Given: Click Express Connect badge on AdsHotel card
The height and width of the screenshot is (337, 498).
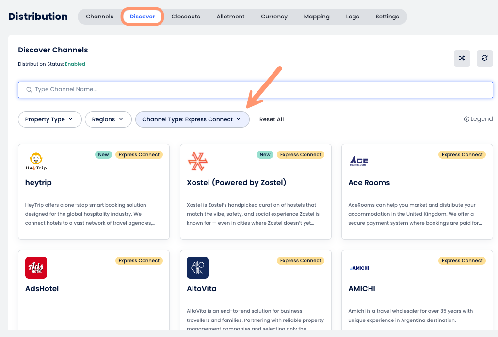Looking at the screenshot, I should coord(139,261).
